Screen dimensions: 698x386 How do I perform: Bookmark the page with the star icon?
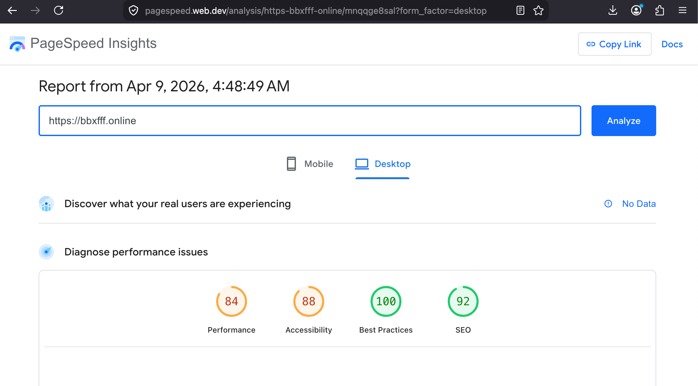[x=538, y=10]
